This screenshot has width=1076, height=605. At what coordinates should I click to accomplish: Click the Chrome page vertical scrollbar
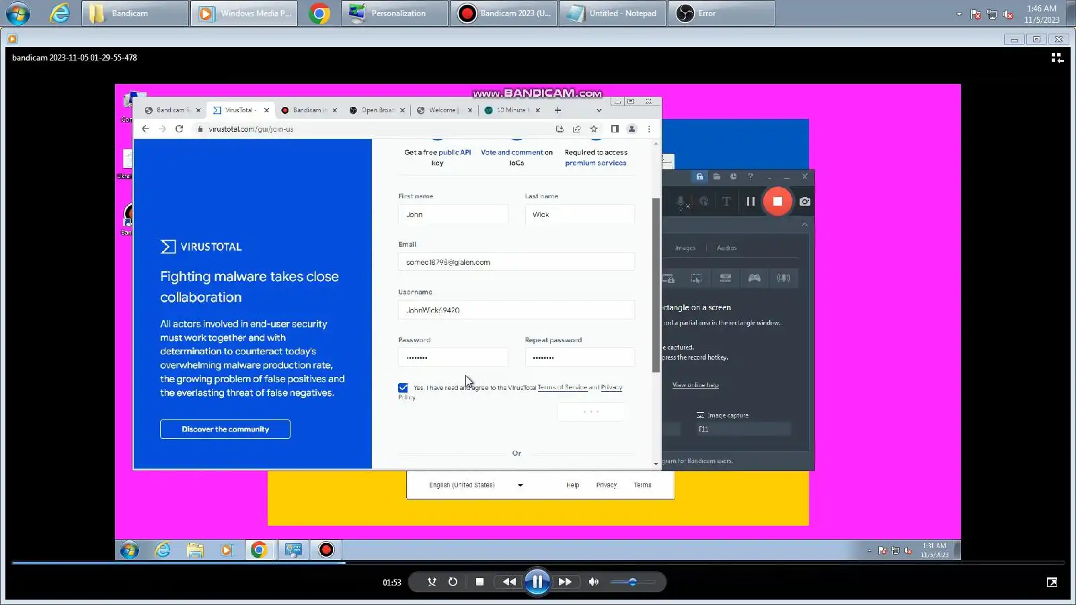656,286
